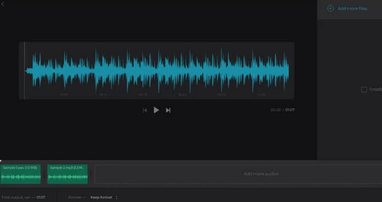The height and width of the screenshot is (202, 382).
Task: Click the up-down arrows beside Keep format
Action: click(116, 197)
